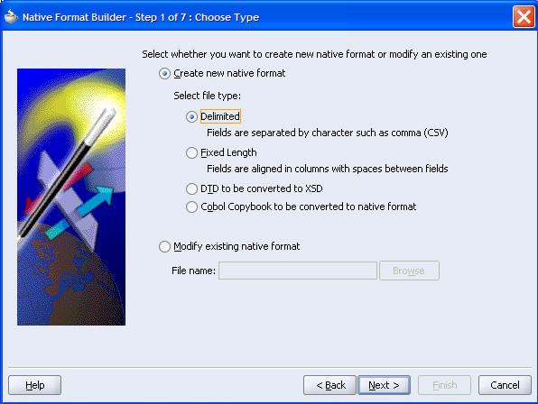Go back with the Back button

[329, 385]
